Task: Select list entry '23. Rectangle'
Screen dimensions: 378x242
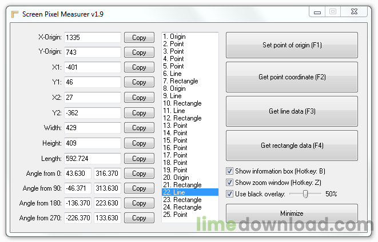Action: [x=190, y=200]
